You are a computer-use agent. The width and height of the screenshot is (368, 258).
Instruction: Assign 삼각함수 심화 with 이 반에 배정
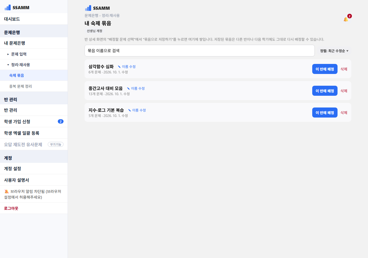(325, 69)
